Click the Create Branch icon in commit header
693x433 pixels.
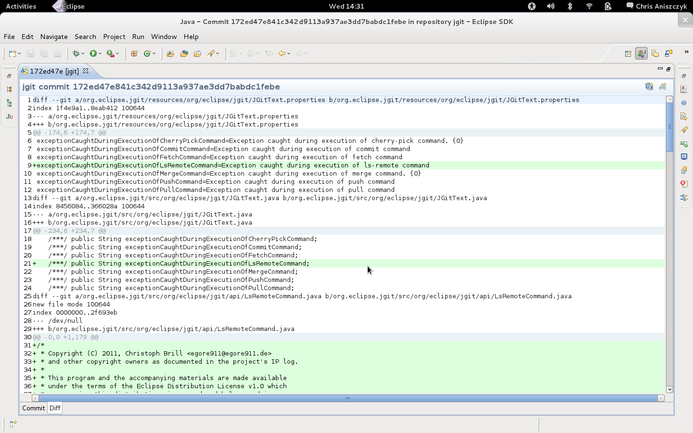tap(663, 87)
